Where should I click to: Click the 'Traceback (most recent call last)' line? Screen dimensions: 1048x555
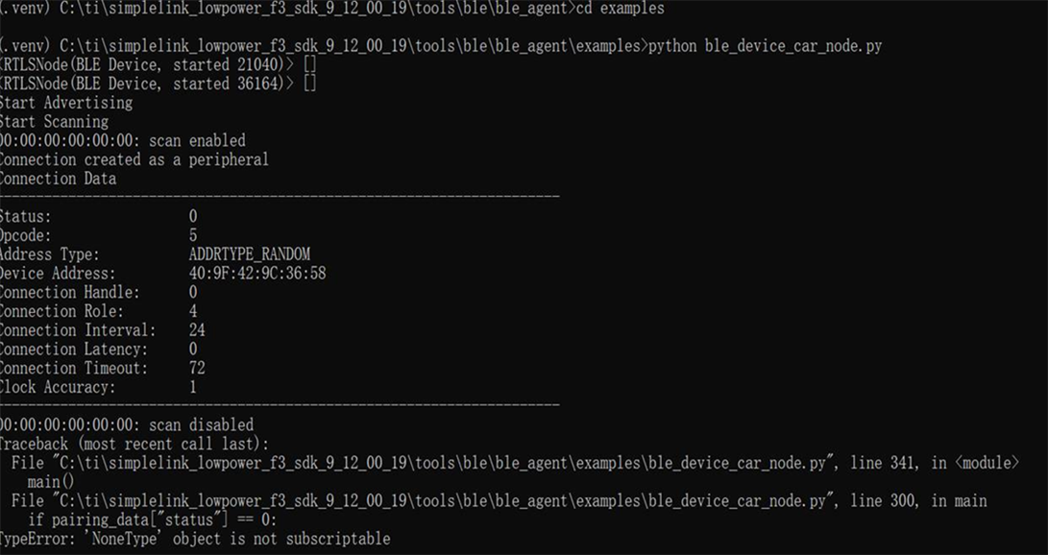coord(134,445)
